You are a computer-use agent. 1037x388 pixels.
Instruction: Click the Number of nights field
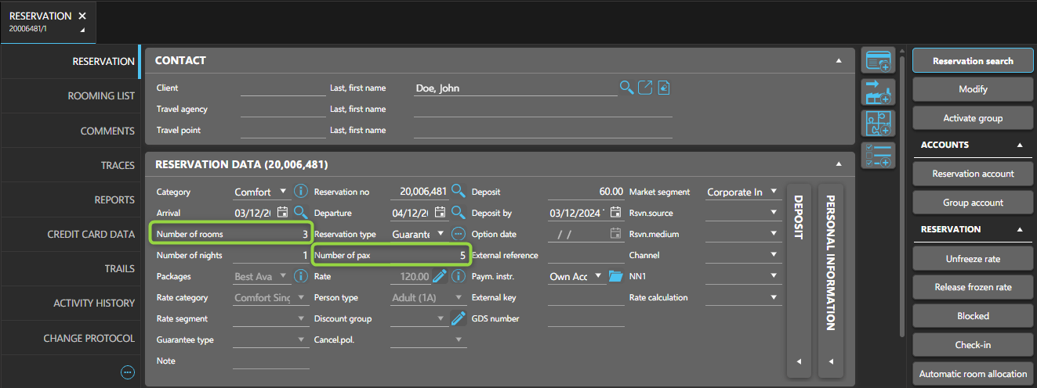coord(270,255)
